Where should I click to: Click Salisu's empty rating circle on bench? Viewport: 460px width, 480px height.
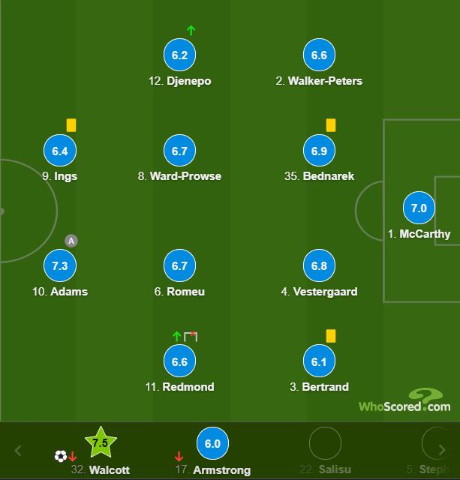click(325, 443)
